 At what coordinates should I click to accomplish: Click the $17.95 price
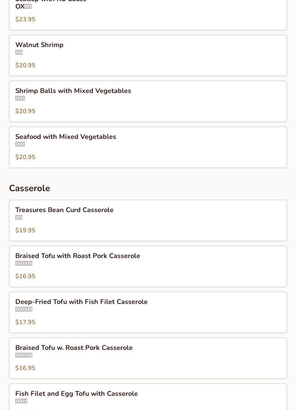25,322
